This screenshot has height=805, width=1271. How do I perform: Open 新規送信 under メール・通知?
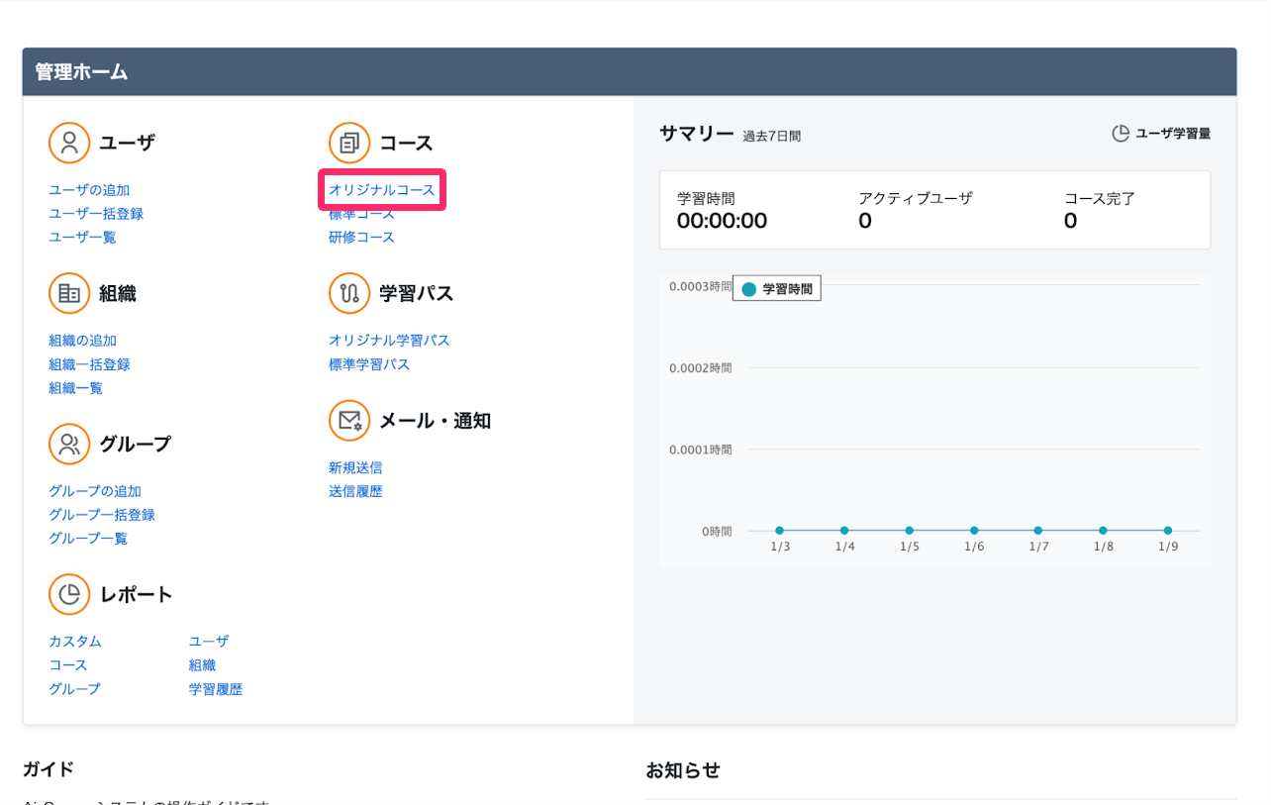coord(355,467)
